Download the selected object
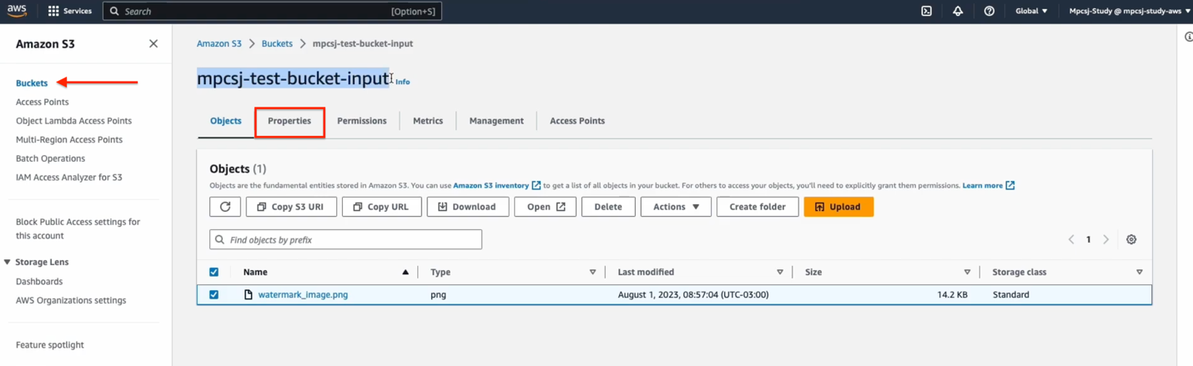The height and width of the screenshot is (366, 1193). pyautogui.click(x=468, y=207)
